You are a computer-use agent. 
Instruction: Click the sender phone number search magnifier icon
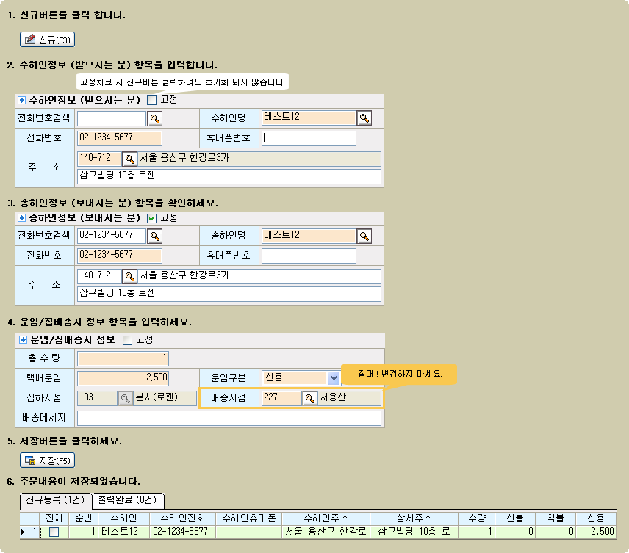154,236
